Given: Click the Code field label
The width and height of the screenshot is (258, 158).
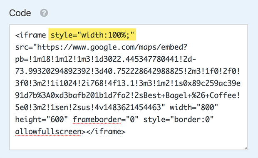Looking at the screenshot, I should tap(20, 13).
